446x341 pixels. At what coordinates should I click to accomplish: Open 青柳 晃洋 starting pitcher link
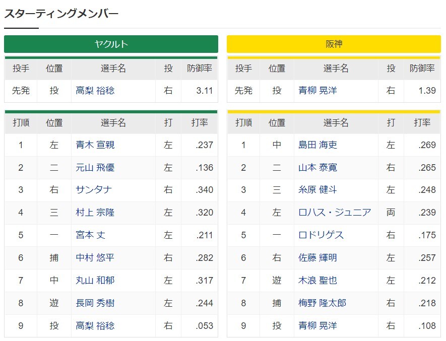click(317, 91)
